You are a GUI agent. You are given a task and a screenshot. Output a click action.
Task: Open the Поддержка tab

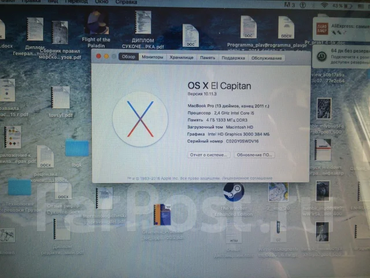click(x=233, y=58)
